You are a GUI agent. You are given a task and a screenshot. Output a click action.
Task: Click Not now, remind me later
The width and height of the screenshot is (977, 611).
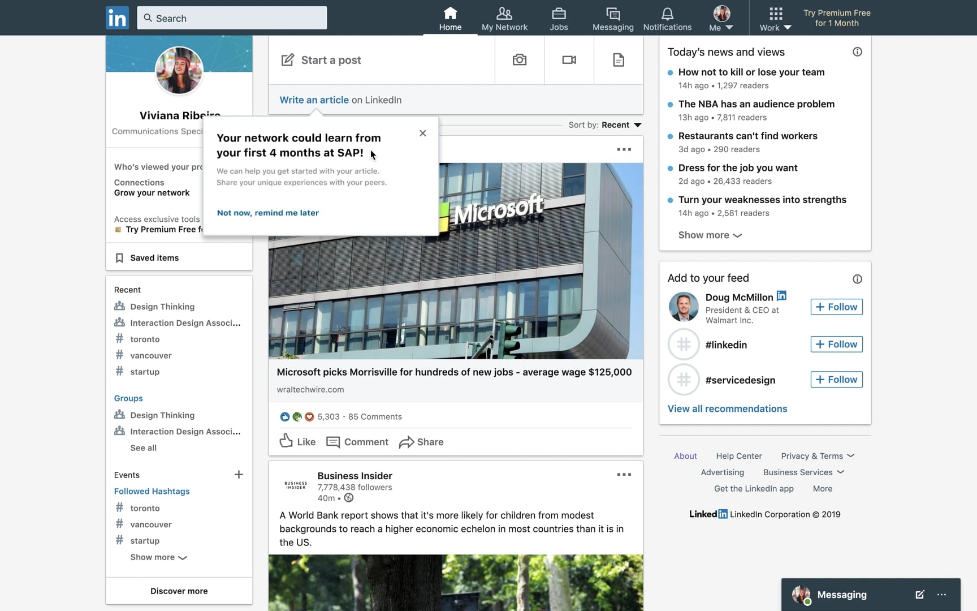pos(268,213)
